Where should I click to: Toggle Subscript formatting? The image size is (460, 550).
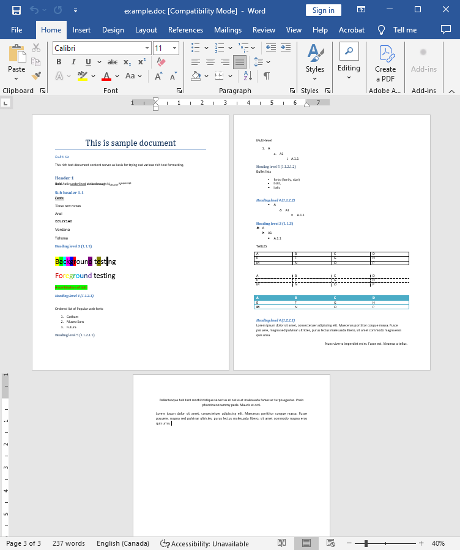pyautogui.click(x=127, y=62)
